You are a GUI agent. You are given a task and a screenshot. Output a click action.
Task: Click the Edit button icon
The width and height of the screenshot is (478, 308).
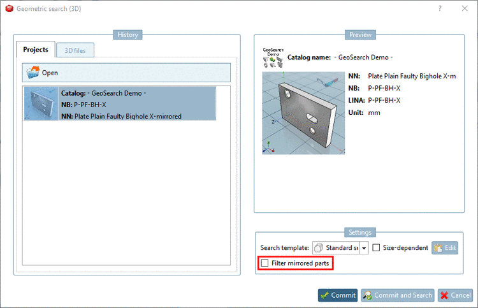(438, 248)
